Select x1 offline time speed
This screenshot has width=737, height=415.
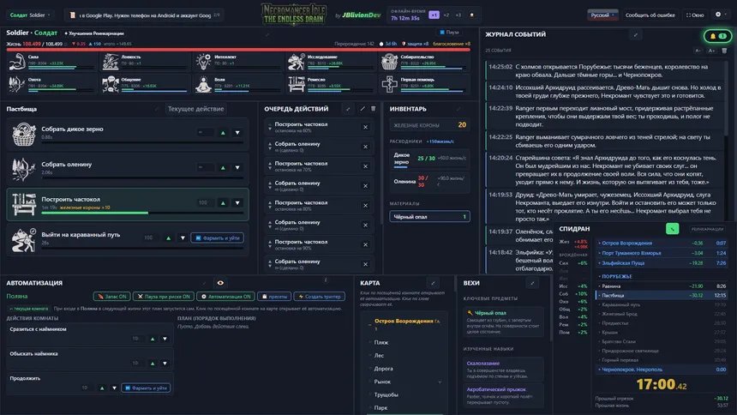coord(434,15)
